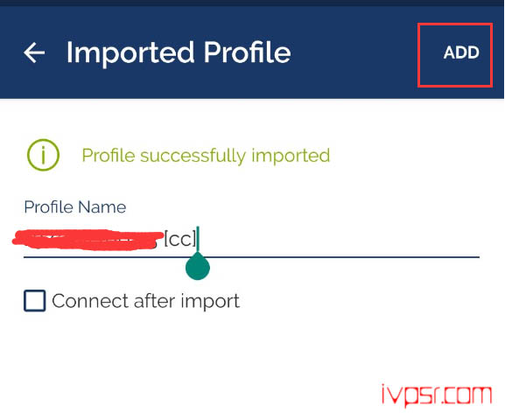The height and width of the screenshot is (420, 505).
Task: Click the word Profile in header title
Action: click(x=248, y=52)
